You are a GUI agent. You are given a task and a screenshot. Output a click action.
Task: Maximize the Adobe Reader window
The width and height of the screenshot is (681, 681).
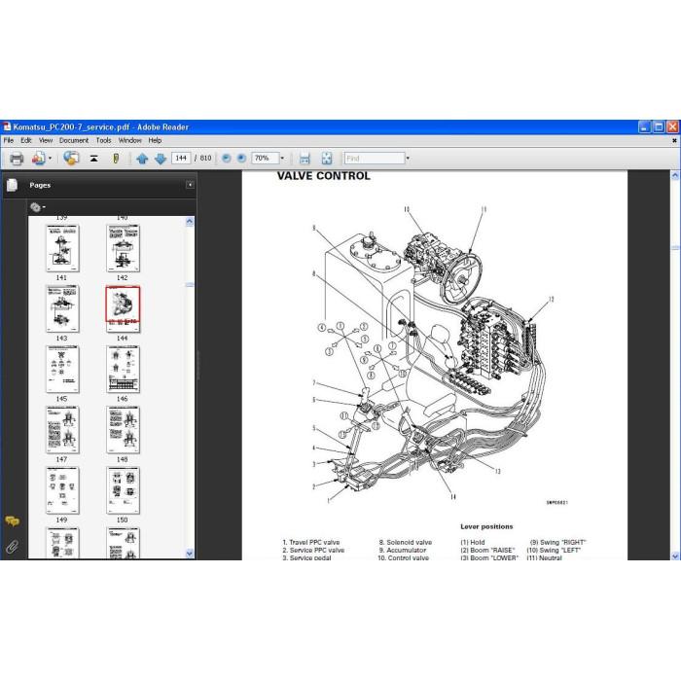[659, 126]
